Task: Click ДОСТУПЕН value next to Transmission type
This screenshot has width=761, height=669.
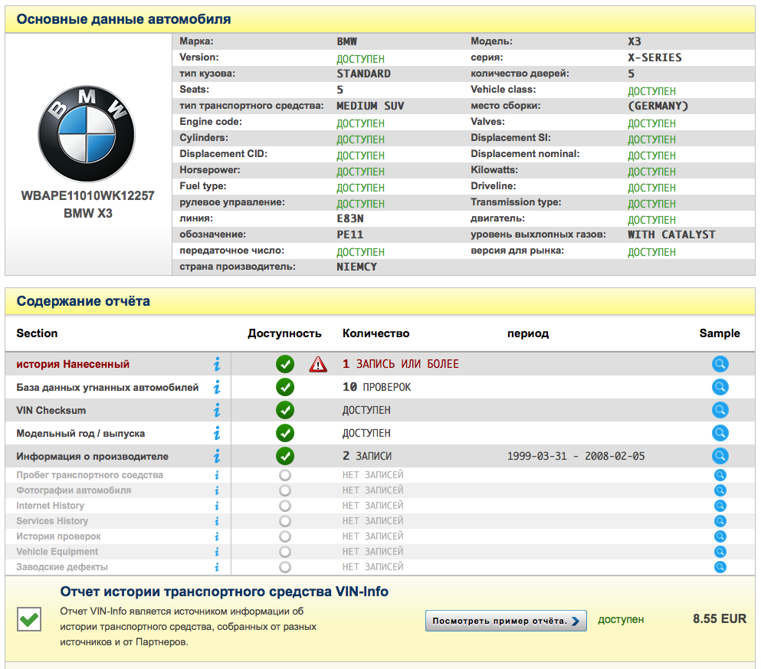Action: click(x=652, y=204)
